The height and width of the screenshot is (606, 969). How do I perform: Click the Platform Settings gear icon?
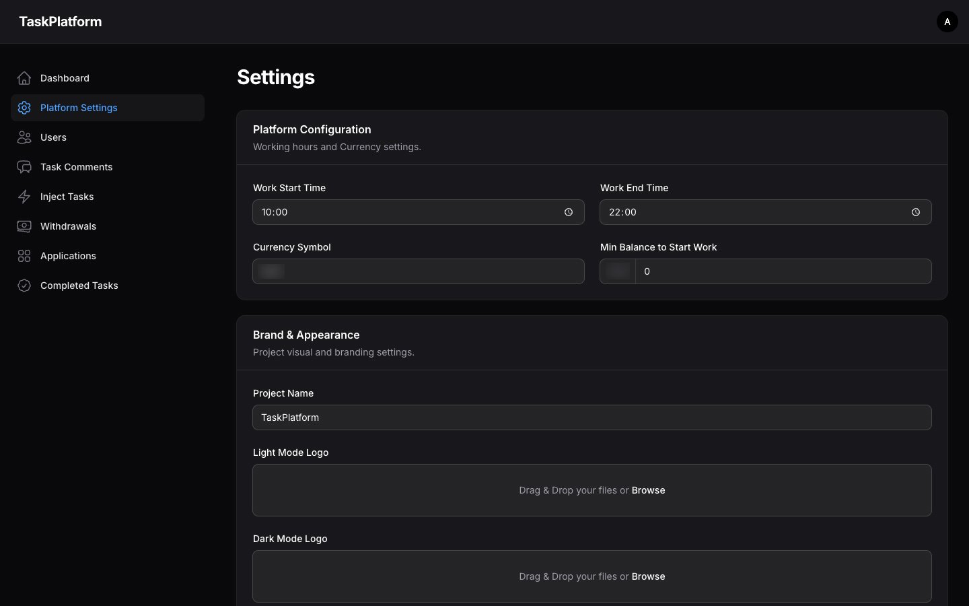pyautogui.click(x=24, y=108)
